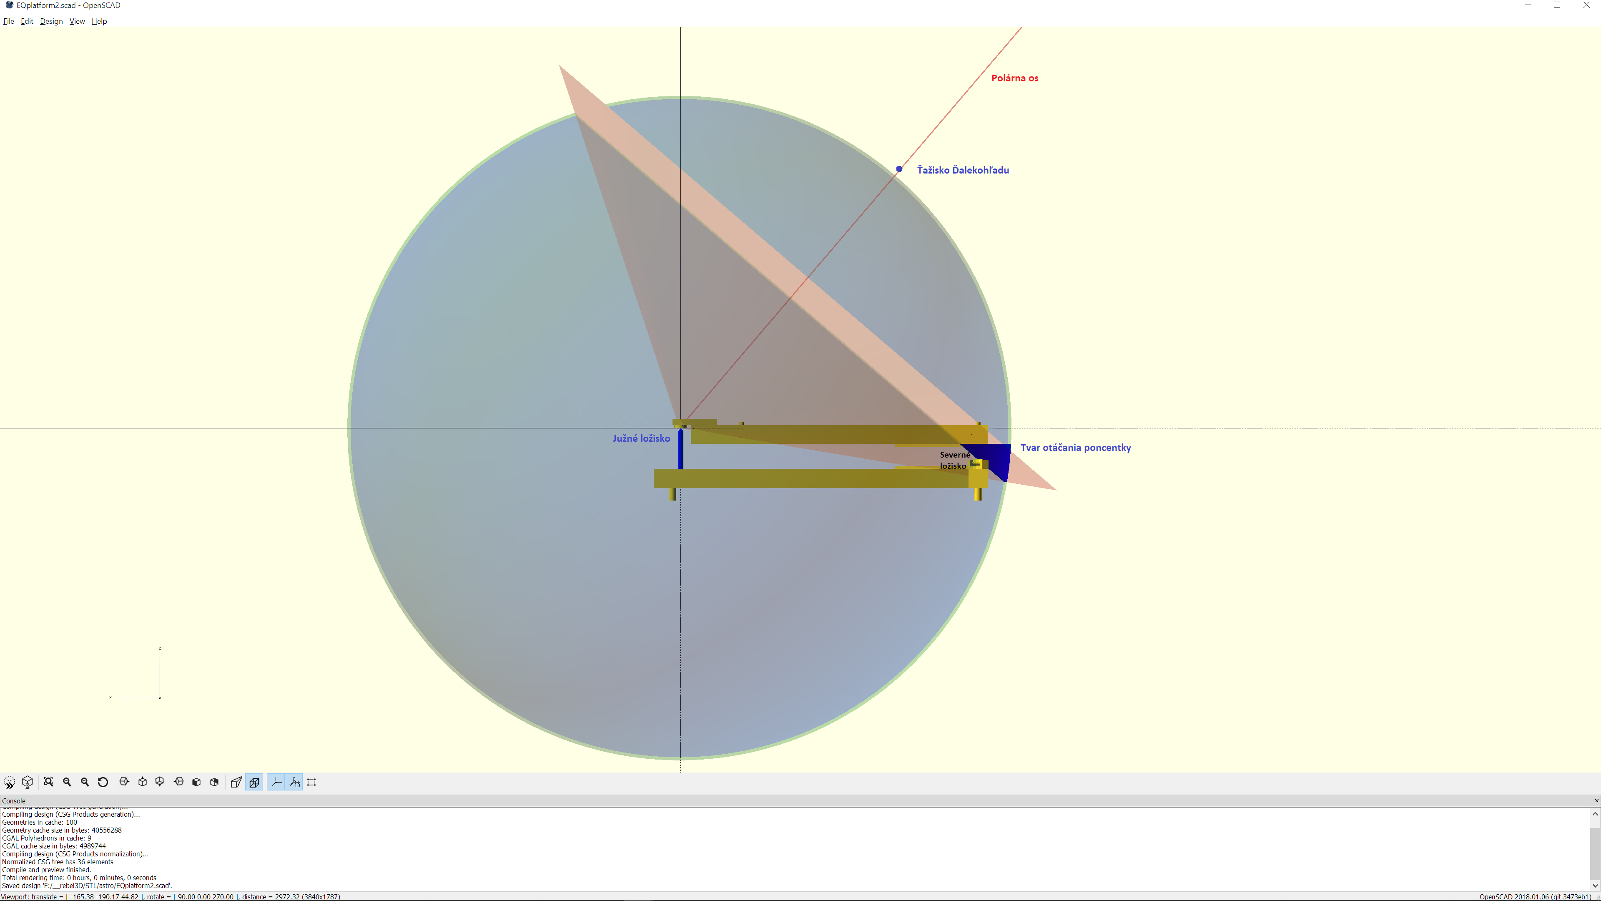Switch to Right view cube icon
This screenshot has height=901, width=1601.
(x=124, y=782)
